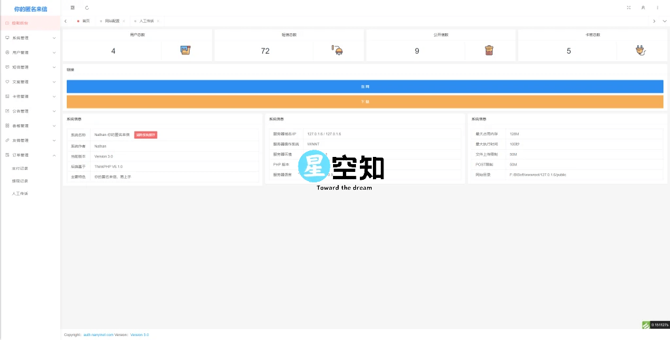This screenshot has height=340, width=670.
Task: Click the heart icon beside 文案管理
Action: point(7,82)
